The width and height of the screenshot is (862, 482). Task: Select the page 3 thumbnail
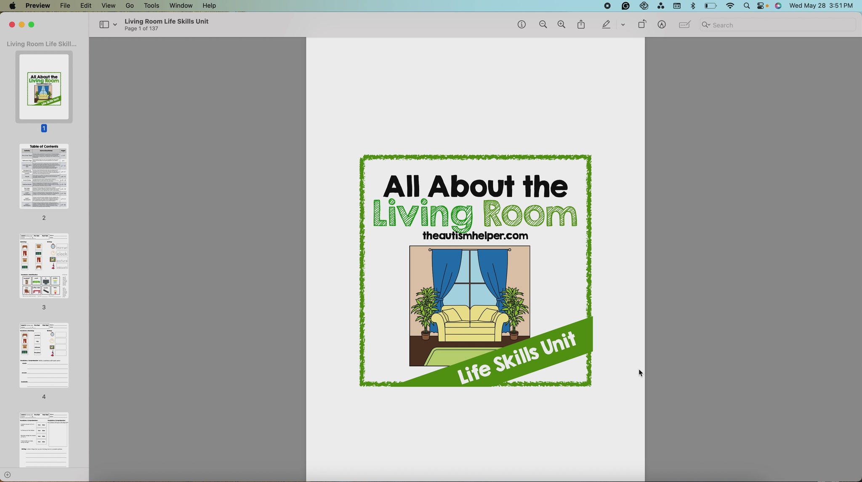(x=44, y=266)
